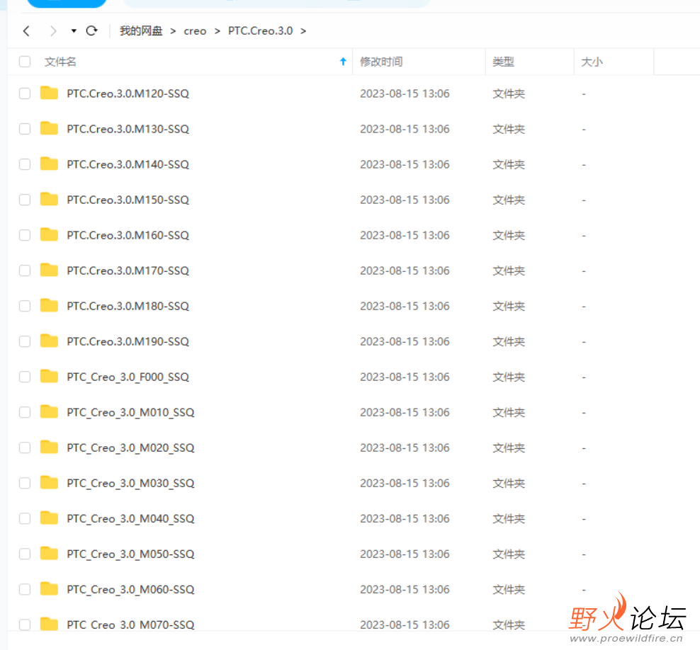Open folder name PTC_Creo_3.0_M010_SSQ
Viewport: 700px width, 650px height.
pyautogui.click(x=131, y=413)
